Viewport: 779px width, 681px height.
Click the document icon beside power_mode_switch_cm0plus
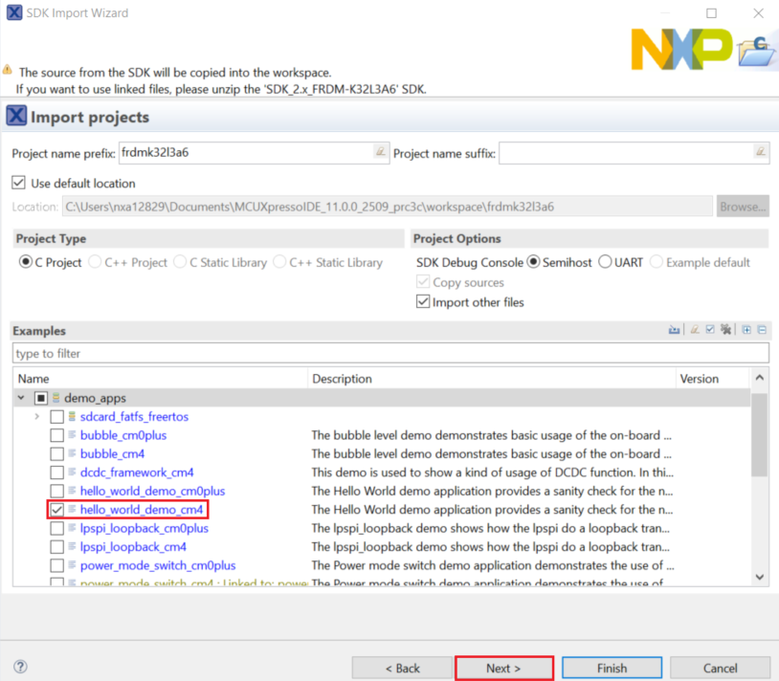pyautogui.click(x=72, y=565)
